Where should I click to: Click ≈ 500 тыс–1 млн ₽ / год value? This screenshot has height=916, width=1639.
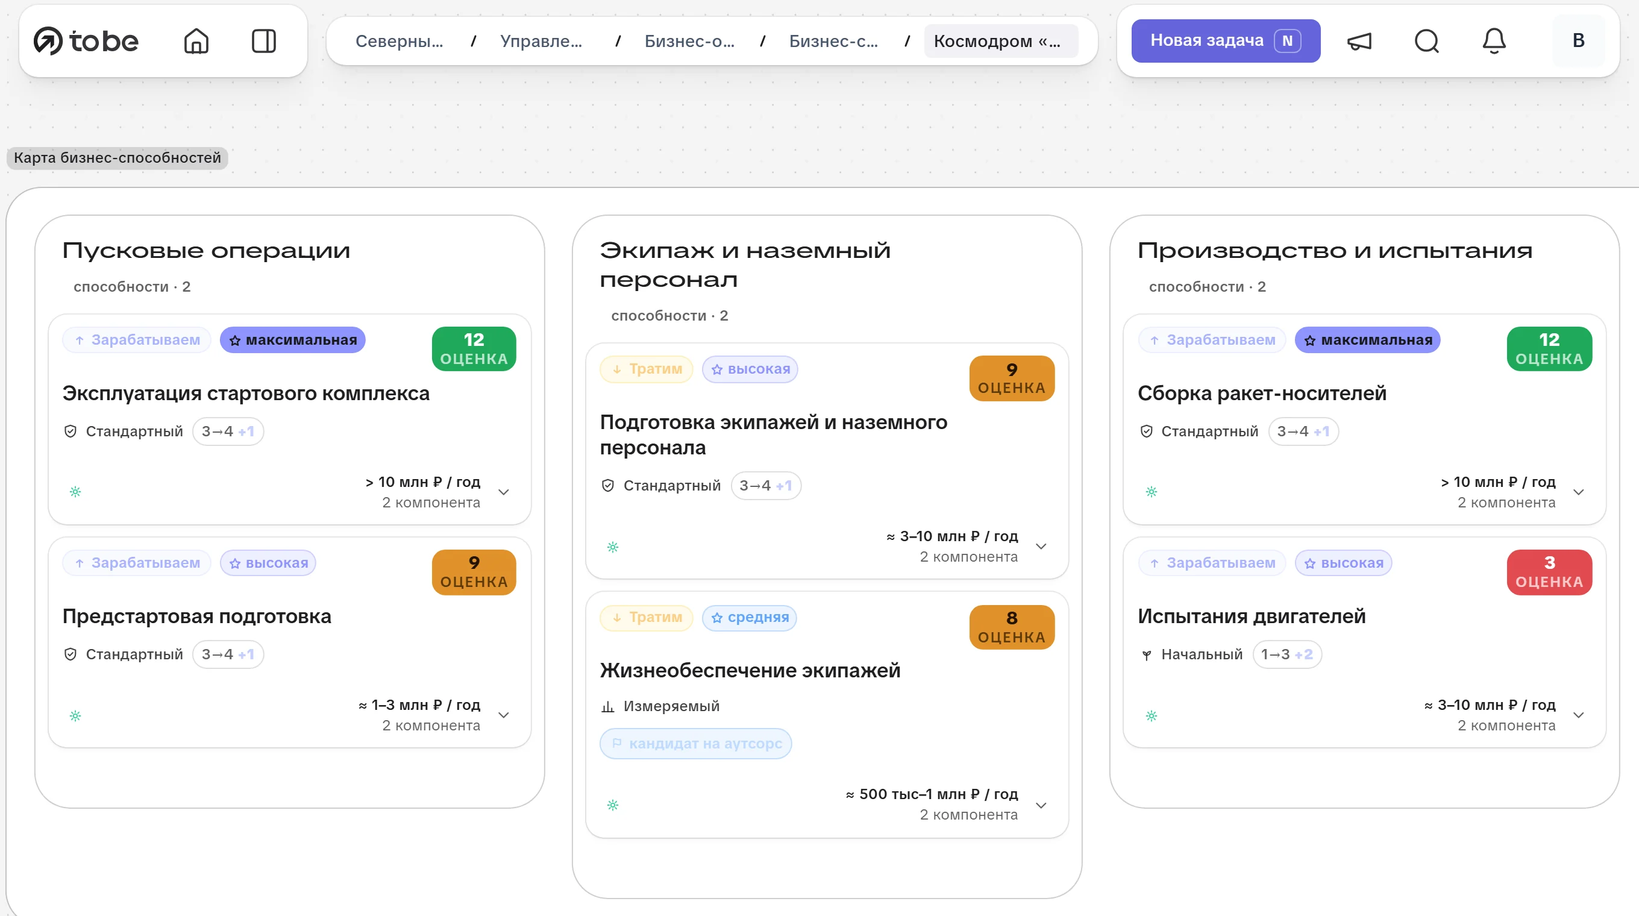[x=932, y=794]
